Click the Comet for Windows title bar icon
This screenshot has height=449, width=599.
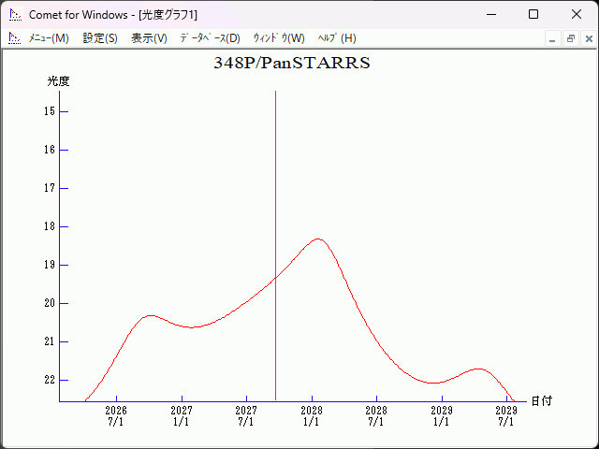(15, 14)
